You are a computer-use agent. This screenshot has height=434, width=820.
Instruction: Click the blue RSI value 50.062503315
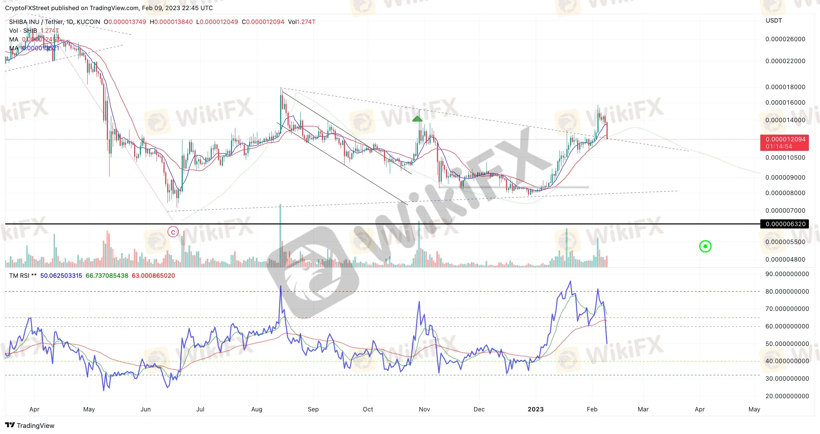pyautogui.click(x=61, y=276)
